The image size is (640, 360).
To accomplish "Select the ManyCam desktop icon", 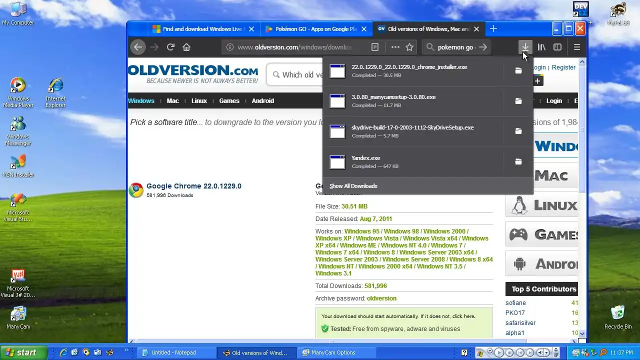I will click(18, 318).
